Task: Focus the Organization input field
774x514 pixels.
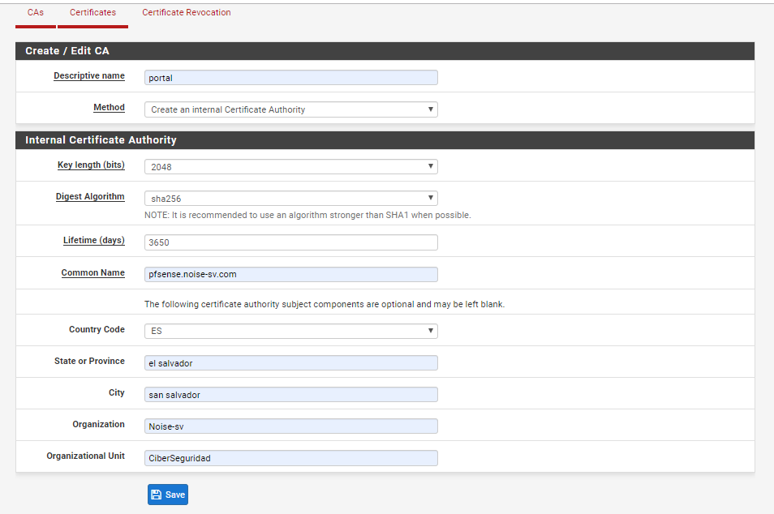Action: tap(290, 426)
